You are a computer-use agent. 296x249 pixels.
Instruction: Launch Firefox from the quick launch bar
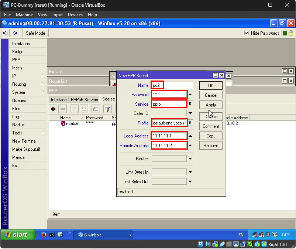[x=44, y=235]
